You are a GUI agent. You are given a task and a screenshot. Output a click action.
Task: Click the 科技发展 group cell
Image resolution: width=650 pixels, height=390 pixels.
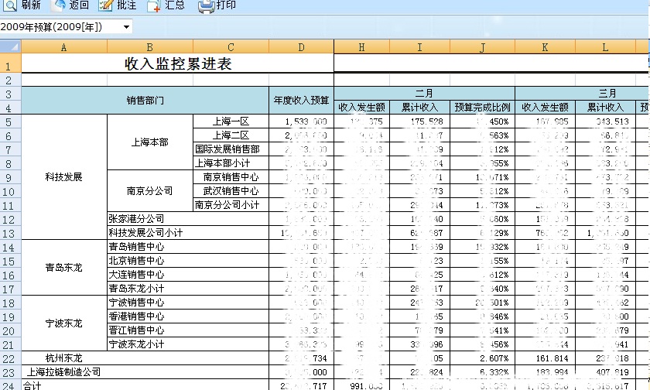tap(63, 177)
